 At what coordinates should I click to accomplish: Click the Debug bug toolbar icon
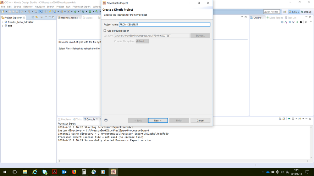83,12
